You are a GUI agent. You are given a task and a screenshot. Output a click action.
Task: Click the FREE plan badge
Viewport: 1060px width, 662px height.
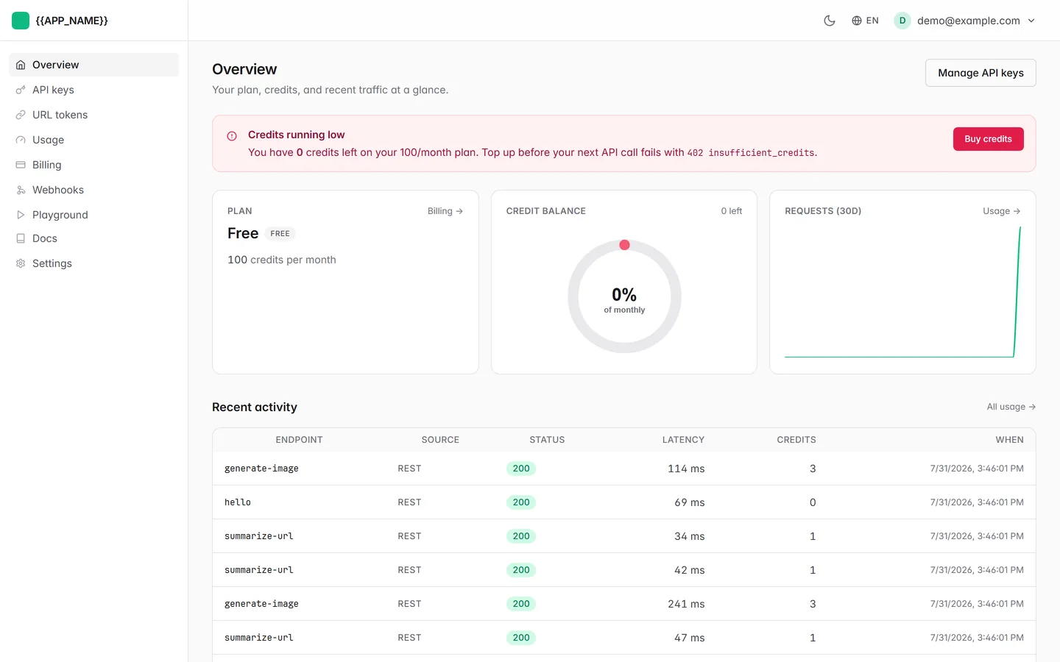coord(280,234)
